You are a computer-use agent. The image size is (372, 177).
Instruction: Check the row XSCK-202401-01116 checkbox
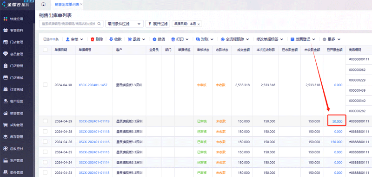tap(45, 141)
